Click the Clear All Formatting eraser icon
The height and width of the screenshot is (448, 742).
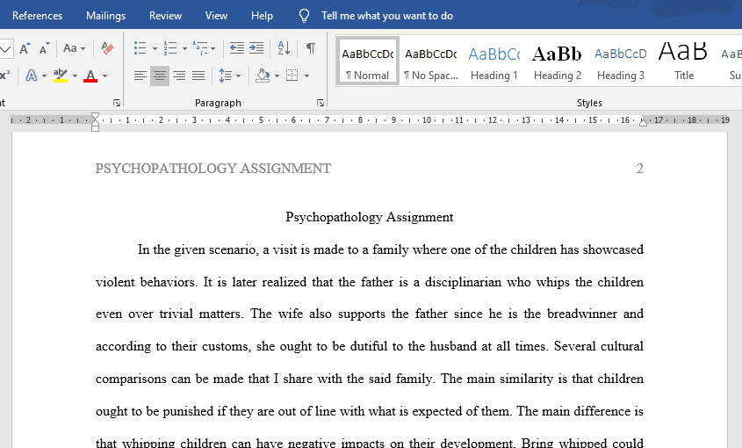coord(107,48)
